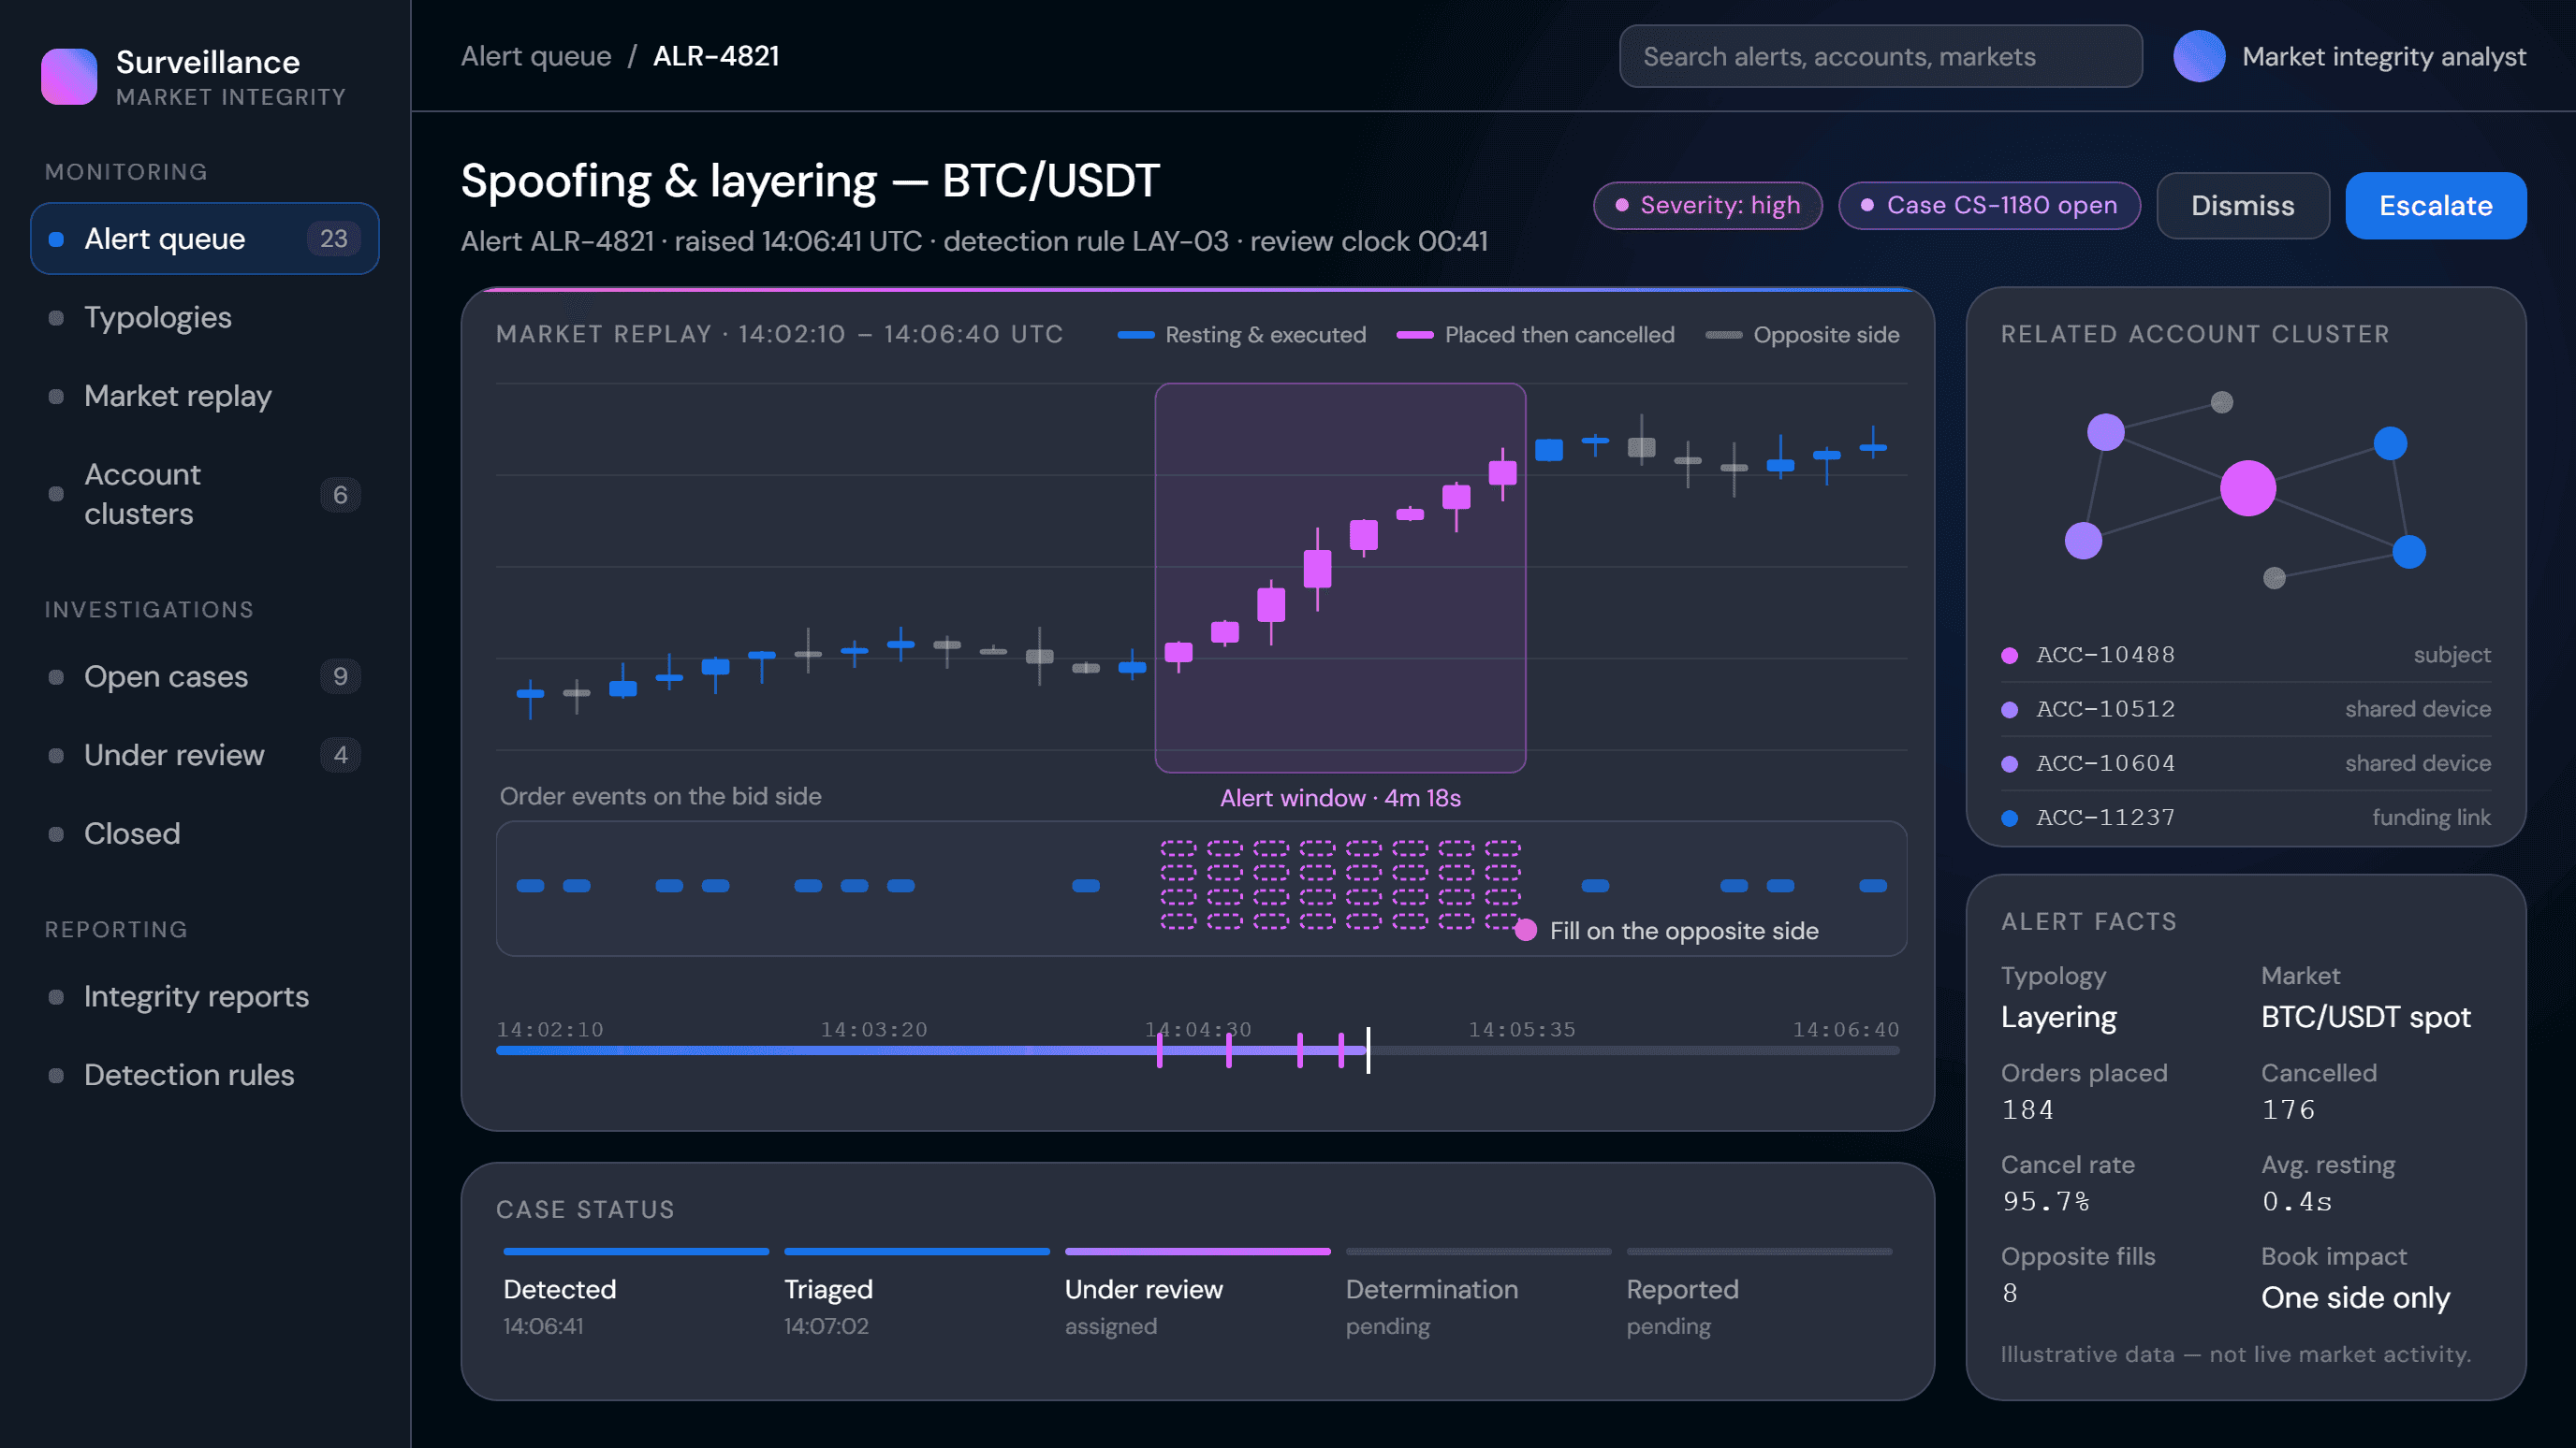Screen dimensions: 2576x1448
Task: Open Integrity reports
Action: pos(205,997)
